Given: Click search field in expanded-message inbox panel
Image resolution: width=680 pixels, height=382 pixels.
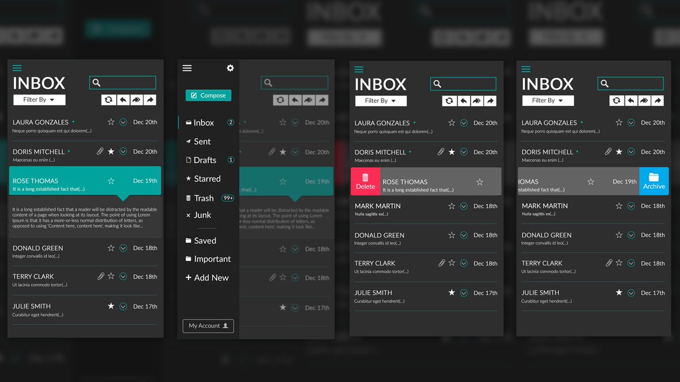Looking at the screenshot, I should (x=122, y=83).
